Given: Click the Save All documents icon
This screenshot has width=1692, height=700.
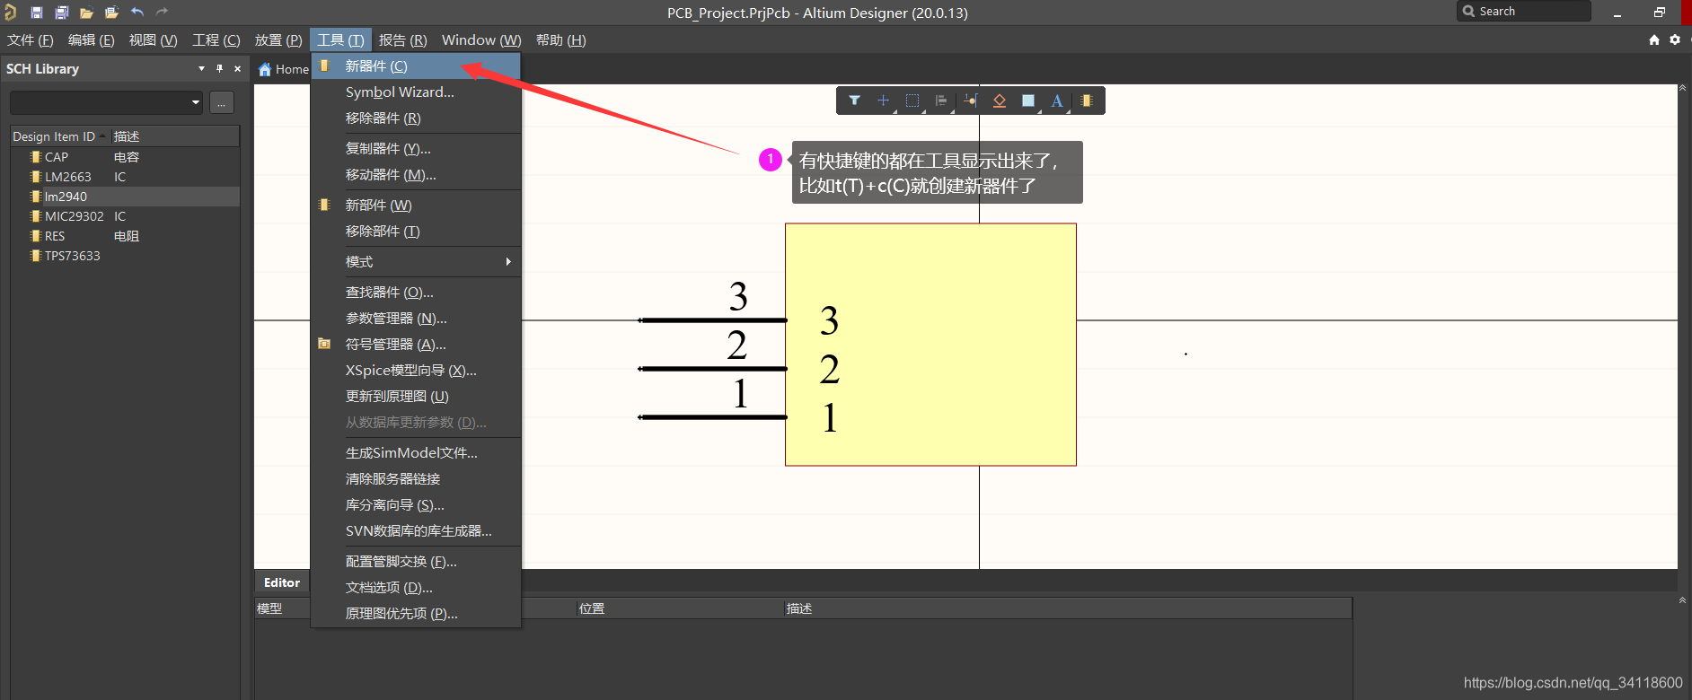Looking at the screenshot, I should tap(62, 13).
